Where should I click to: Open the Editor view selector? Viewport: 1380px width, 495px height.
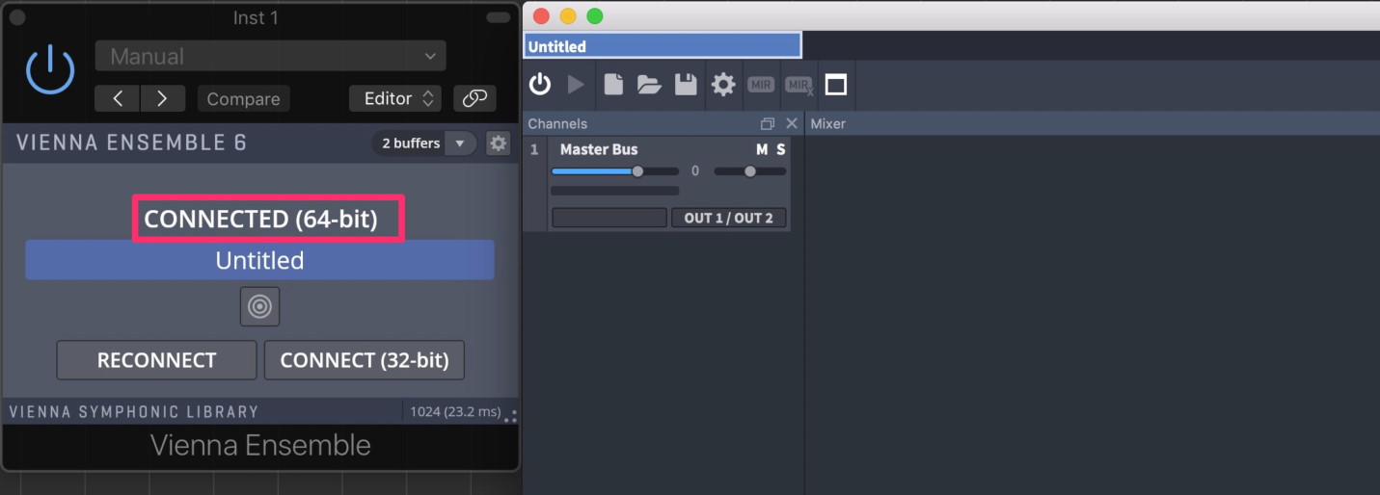tap(395, 98)
